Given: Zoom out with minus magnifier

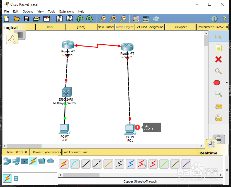Looking at the screenshot, I should (123, 19).
